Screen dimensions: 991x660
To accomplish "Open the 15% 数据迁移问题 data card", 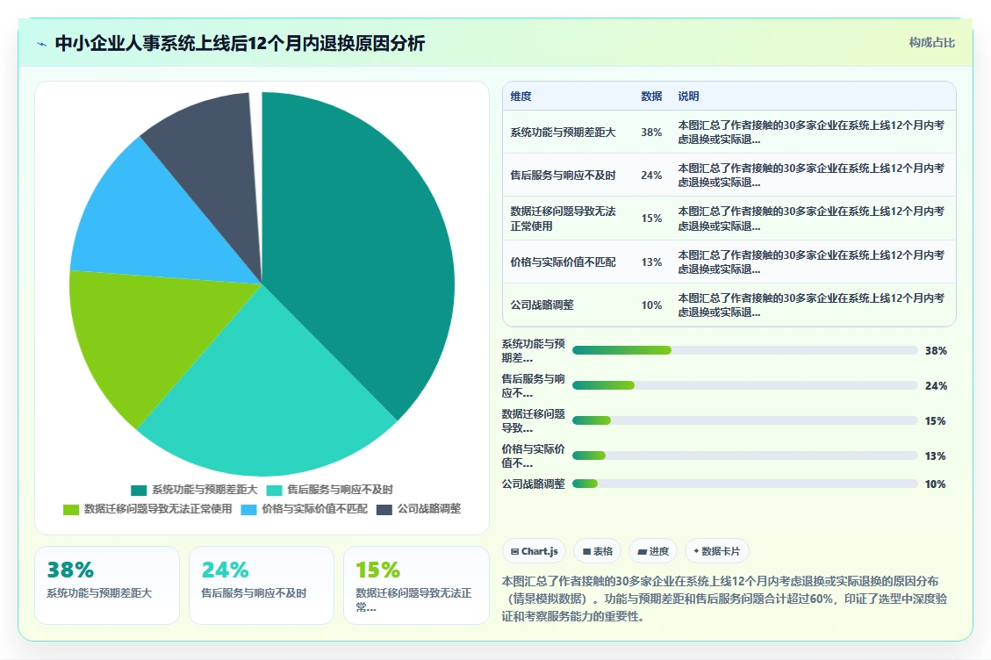I will pos(416,585).
